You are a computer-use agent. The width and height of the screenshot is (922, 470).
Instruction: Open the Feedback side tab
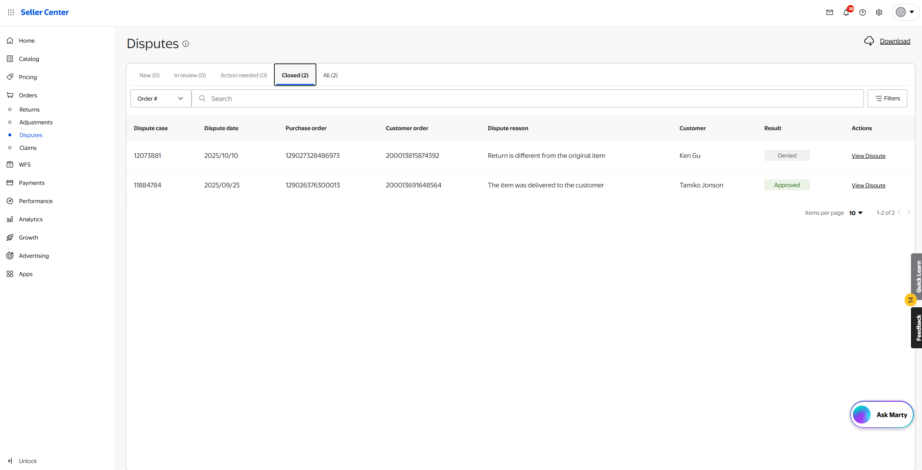point(917,328)
